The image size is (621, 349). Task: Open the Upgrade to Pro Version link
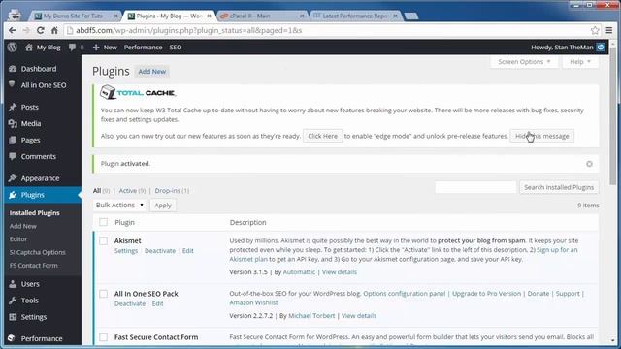(486, 294)
